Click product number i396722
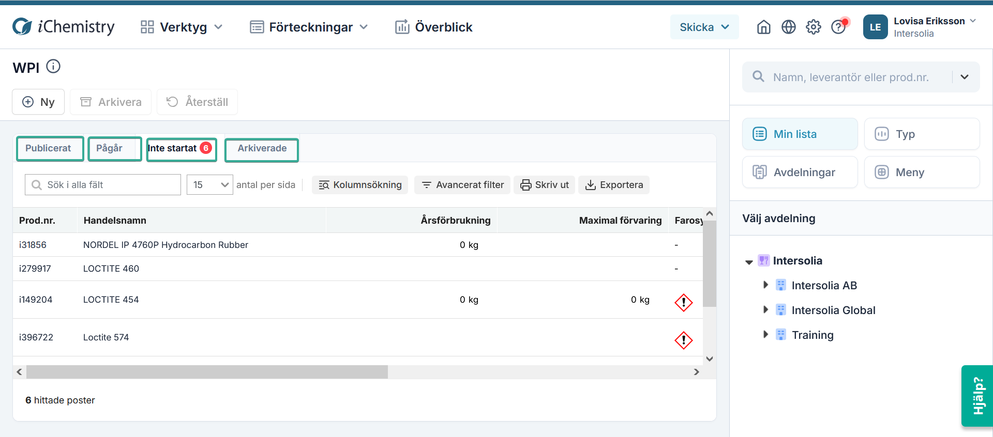993x437 pixels. tap(36, 337)
